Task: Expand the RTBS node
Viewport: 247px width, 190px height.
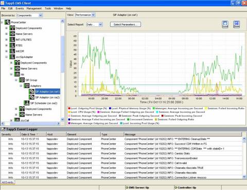Action: pyautogui.click(x=6, y=45)
